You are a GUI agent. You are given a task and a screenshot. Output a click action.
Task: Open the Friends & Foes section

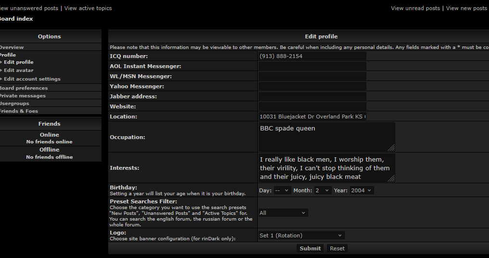click(19, 111)
